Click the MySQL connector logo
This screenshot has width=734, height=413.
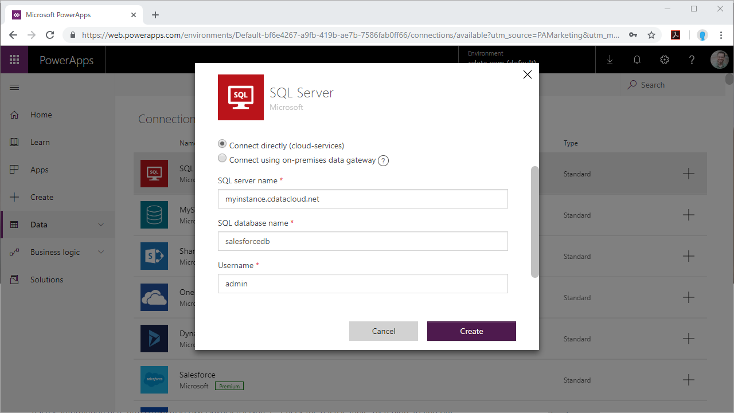(x=154, y=215)
